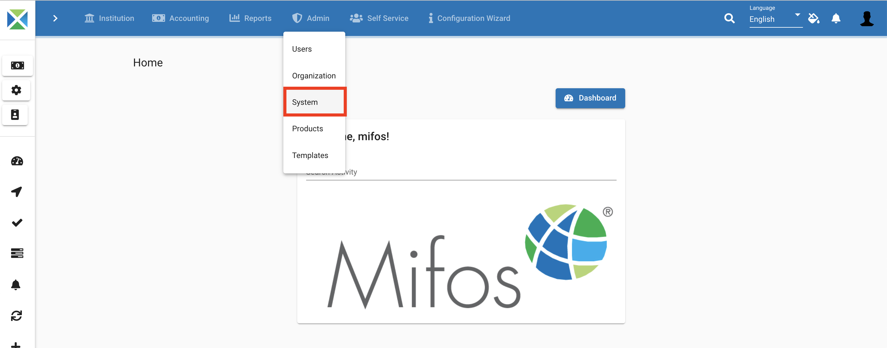
Task: Click the Reports bar chart icon
Action: pyautogui.click(x=234, y=18)
